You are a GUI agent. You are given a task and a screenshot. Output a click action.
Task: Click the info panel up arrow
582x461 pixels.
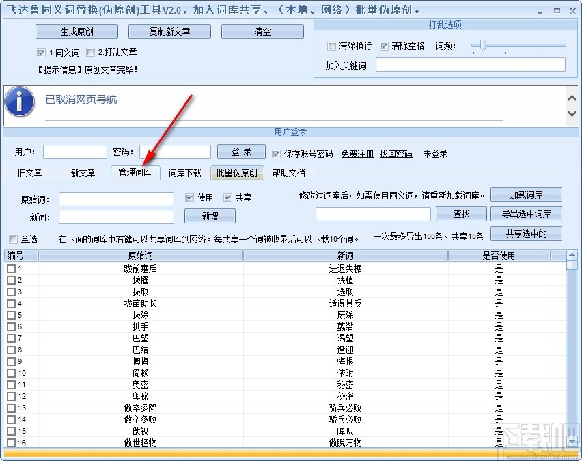[572, 98]
